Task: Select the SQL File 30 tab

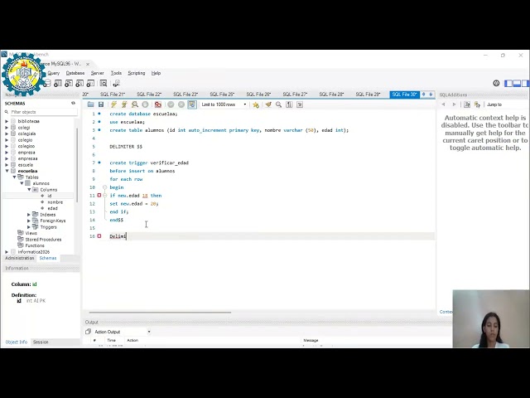Action: (x=404, y=95)
